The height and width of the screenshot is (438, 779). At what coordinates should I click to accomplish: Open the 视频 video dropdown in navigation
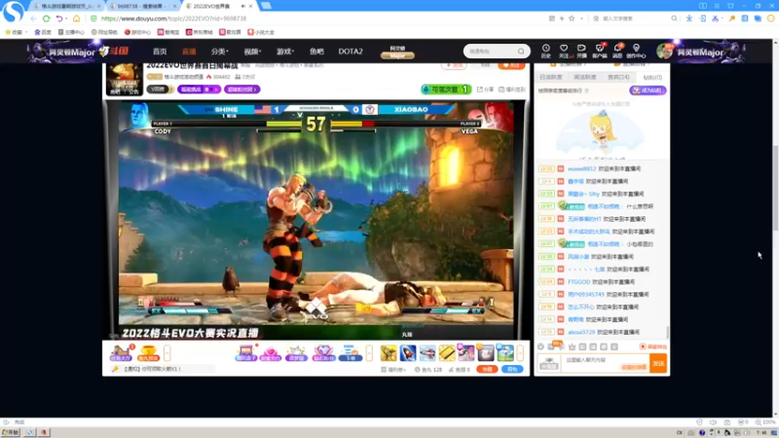point(252,52)
